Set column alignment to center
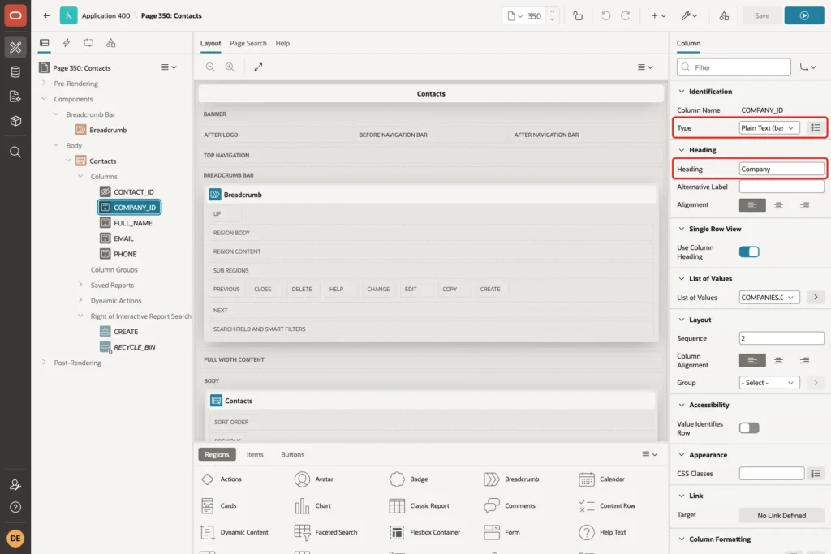This screenshot has width=831, height=554. pyautogui.click(x=778, y=361)
